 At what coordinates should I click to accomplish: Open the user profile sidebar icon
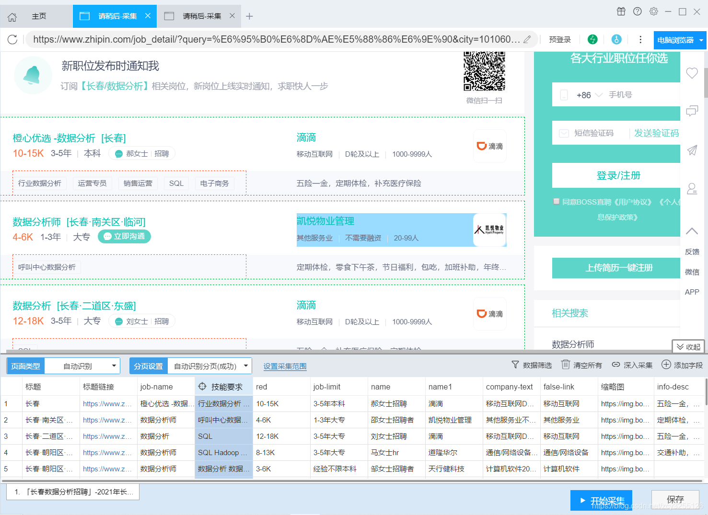(x=692, y=189)
